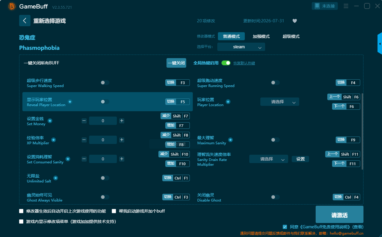Click the phone connection status icon
This screenshot has height=237, width=382.
317,6
